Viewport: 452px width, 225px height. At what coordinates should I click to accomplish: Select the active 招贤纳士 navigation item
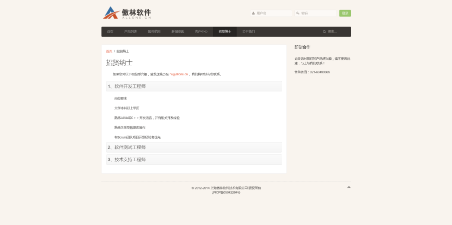point(225,32)
